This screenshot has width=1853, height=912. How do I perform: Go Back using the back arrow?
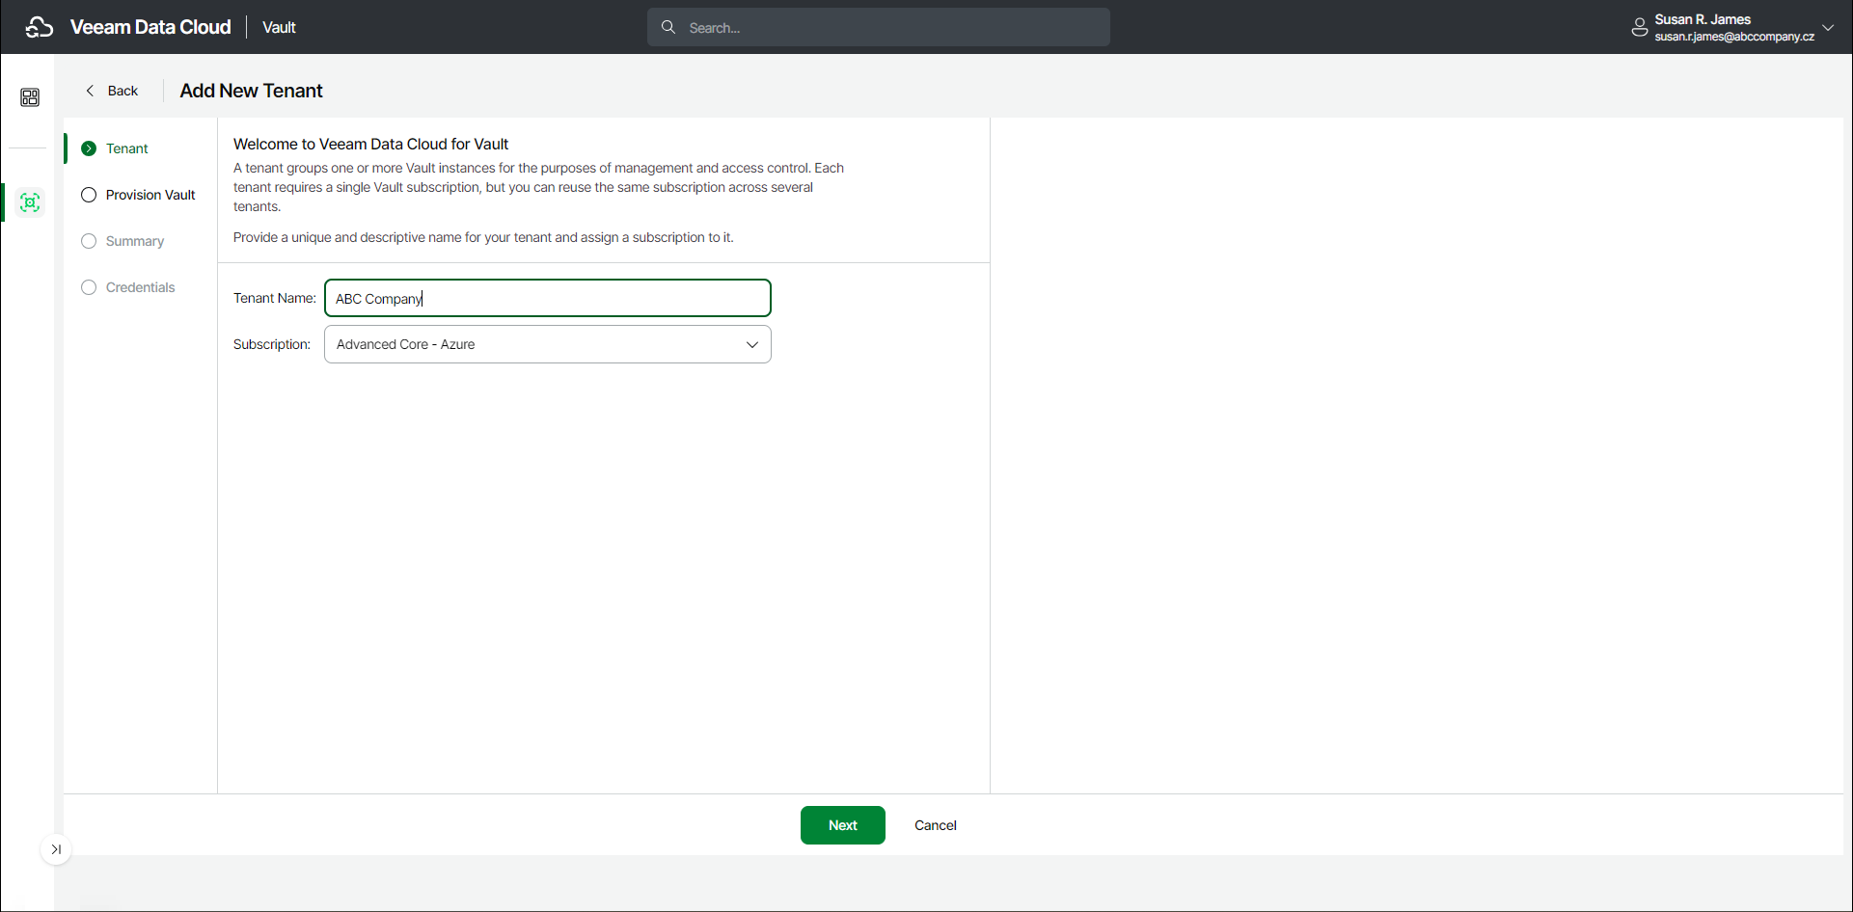112,91
